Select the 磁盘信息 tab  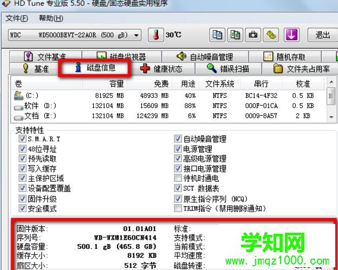(95, 68)
